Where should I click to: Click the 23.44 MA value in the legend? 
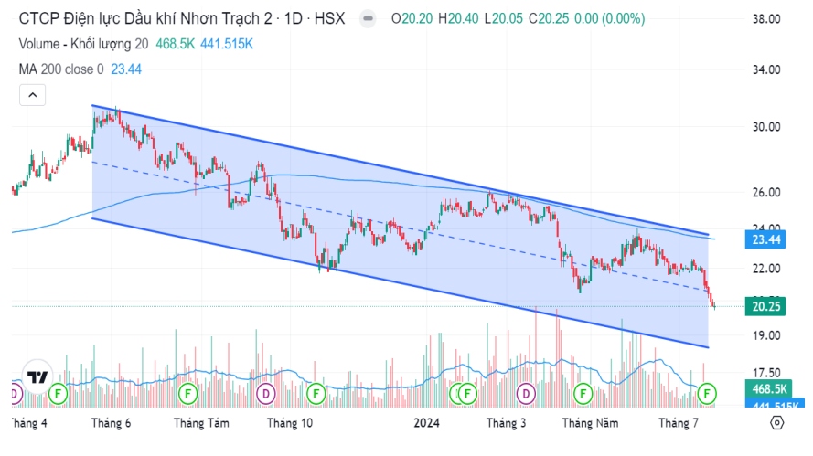126,69
